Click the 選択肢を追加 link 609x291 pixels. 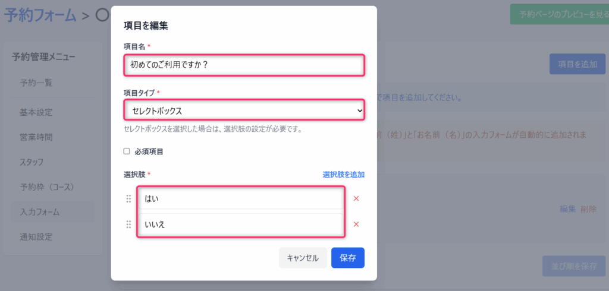(343, 175)
